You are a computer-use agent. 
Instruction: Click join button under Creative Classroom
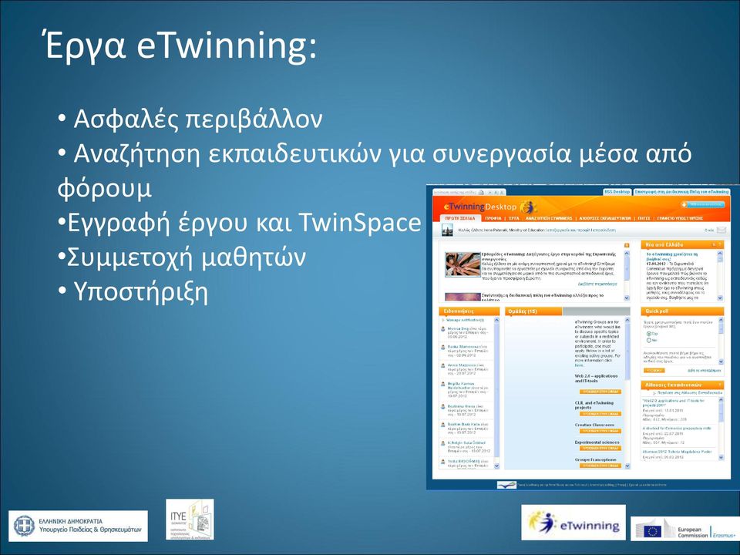pos(600,431)
